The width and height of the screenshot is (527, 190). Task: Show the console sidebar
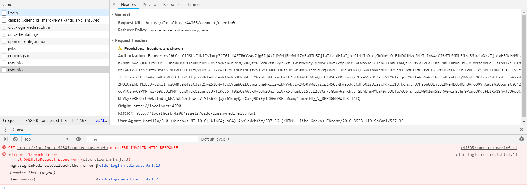5,139
